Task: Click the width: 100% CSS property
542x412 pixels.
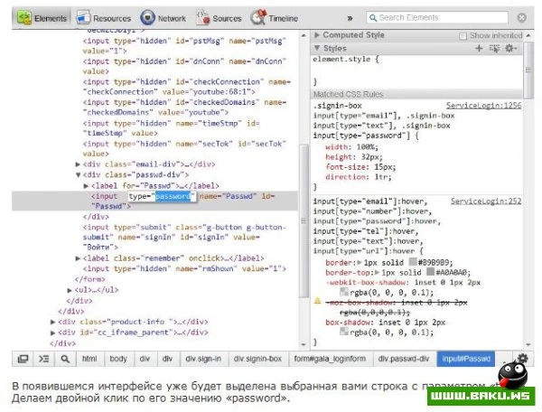Action: [351, 147]
